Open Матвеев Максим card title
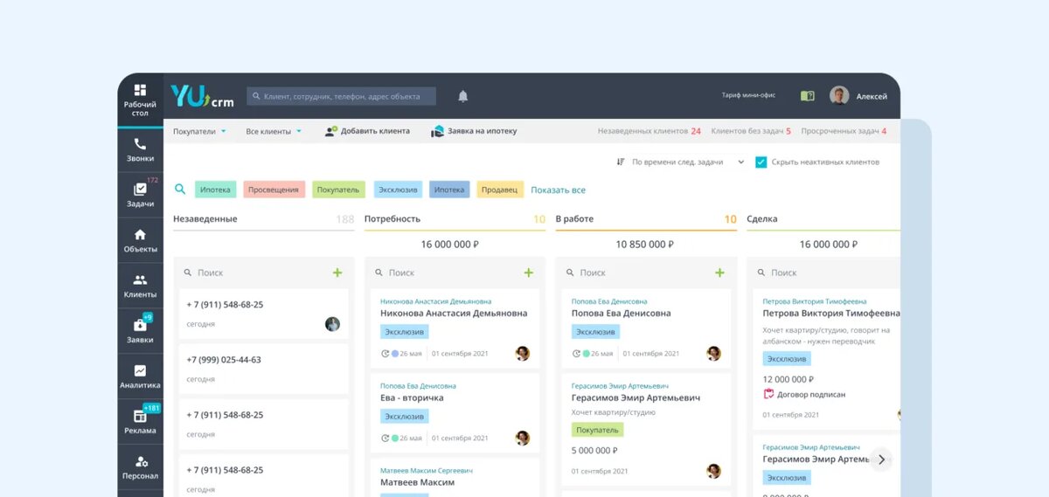 pos(418,482)
